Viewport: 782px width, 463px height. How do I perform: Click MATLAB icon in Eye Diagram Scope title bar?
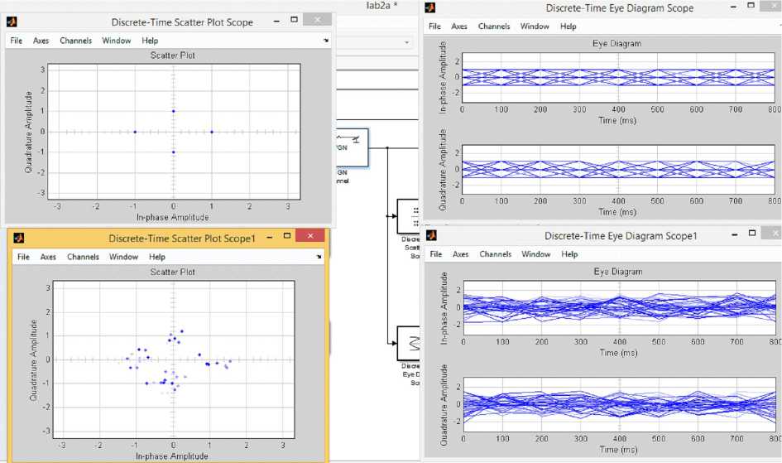coord(430,7)
